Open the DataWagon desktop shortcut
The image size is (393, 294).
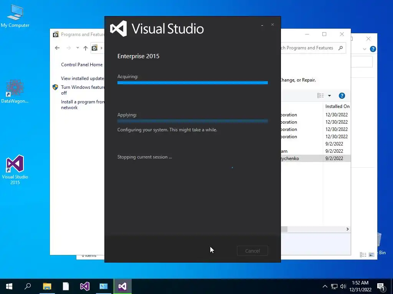click(15, 91)
